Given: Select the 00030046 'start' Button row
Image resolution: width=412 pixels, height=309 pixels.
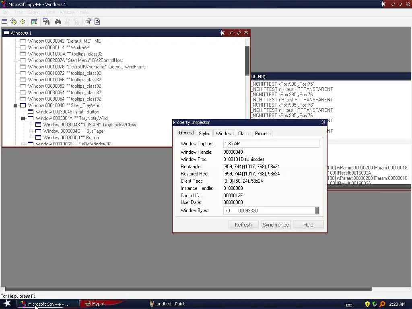Looking at the screenshot, I should [67, 112].
